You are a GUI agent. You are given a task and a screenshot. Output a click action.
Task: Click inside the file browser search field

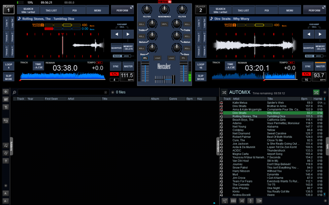coord(63,92)
